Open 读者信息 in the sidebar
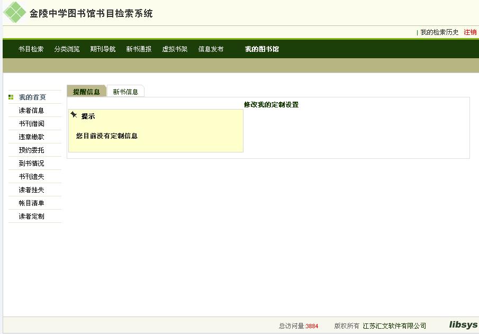The height and width of the screenshot is (334, 479). [31, 110]
